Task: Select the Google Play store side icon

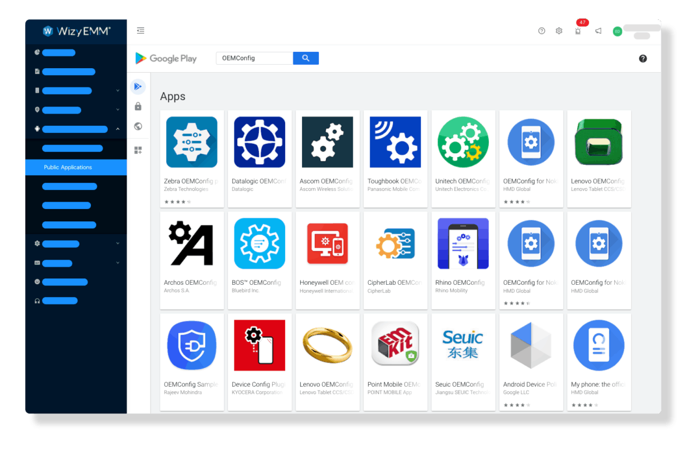Action: (138, 87)
